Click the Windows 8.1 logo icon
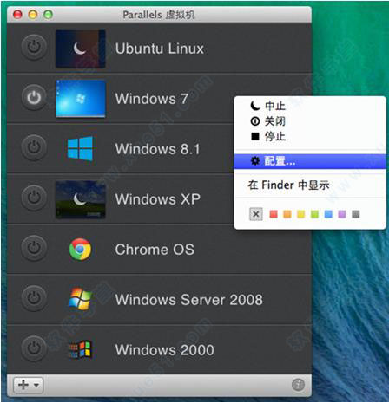The height and width of the screenshot is (403, 389). tap(80, 148)
